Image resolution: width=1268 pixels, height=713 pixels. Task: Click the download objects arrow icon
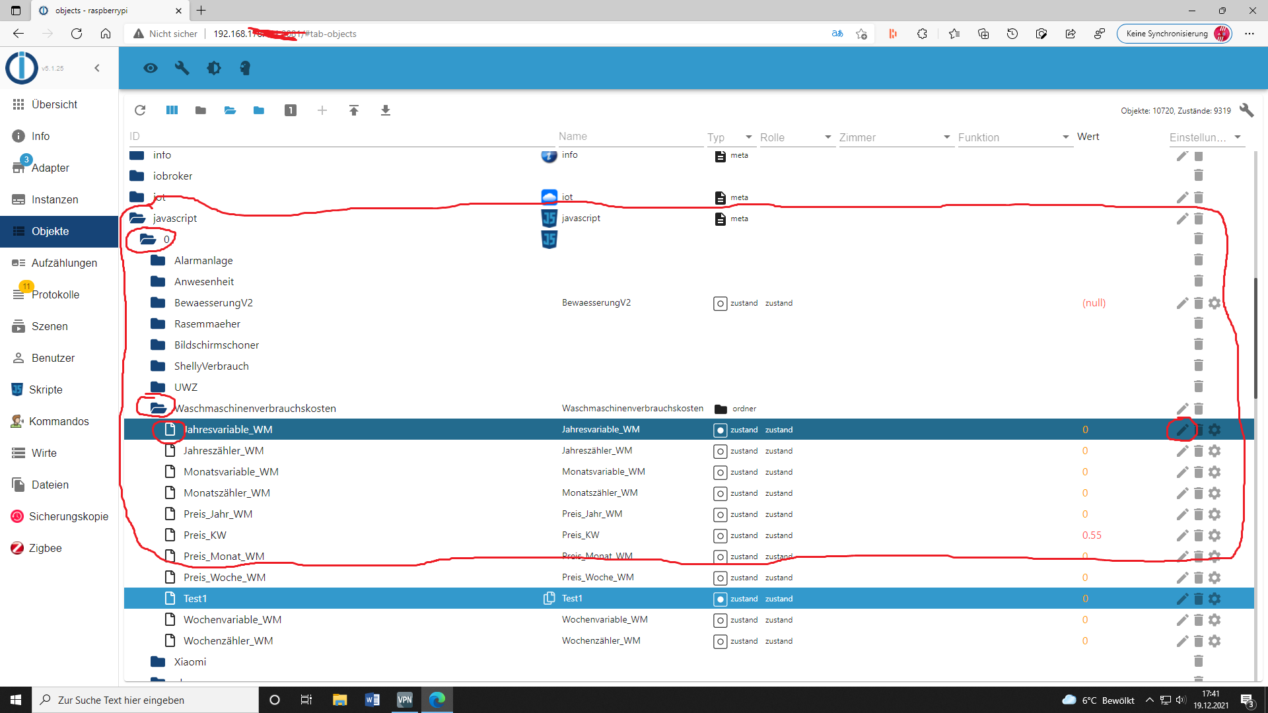pos(386,110)
